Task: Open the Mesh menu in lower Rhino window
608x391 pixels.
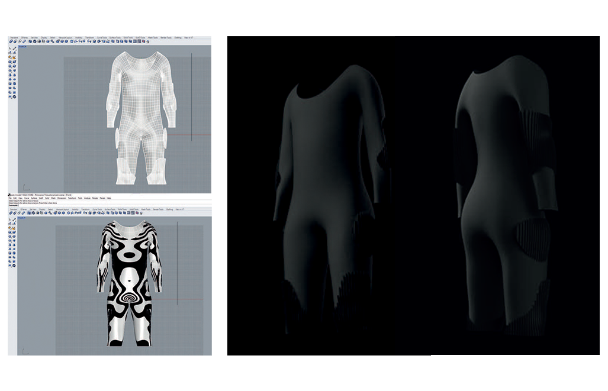Action: pos(53,198)
